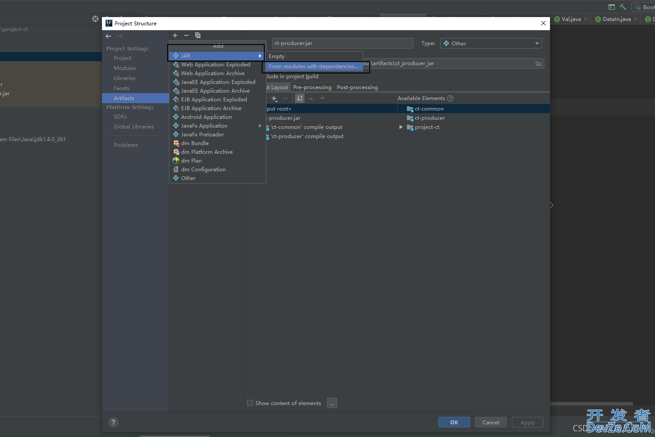Image resolution: width=655 pixels, height=437 pixels.
Task: Click the ellipsis button beside Show content
Action: (x=332, y=403)
